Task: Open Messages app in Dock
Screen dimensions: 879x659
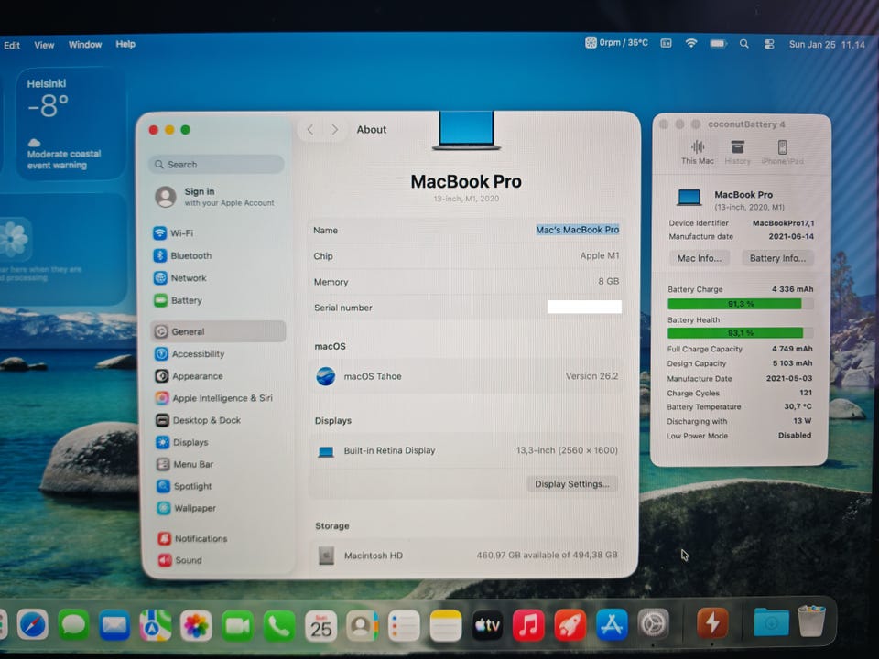Action: pos(73,625)
